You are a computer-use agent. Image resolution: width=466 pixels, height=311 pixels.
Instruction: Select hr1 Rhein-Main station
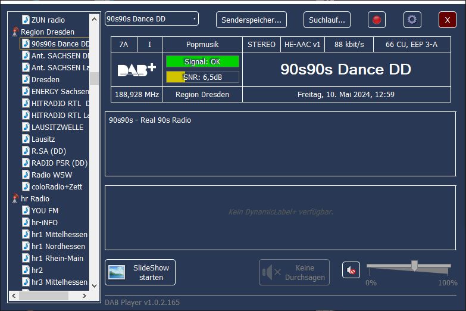[x=57, y=259]
